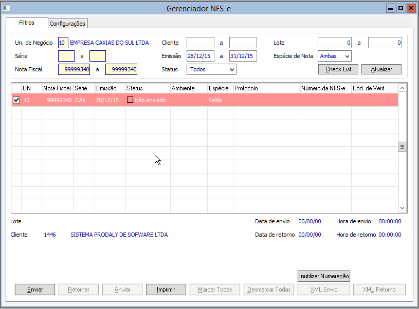Image resolution: width=419 pixels, height=309 pixels.
Task: Click the client code 1446
Action: 50,235
